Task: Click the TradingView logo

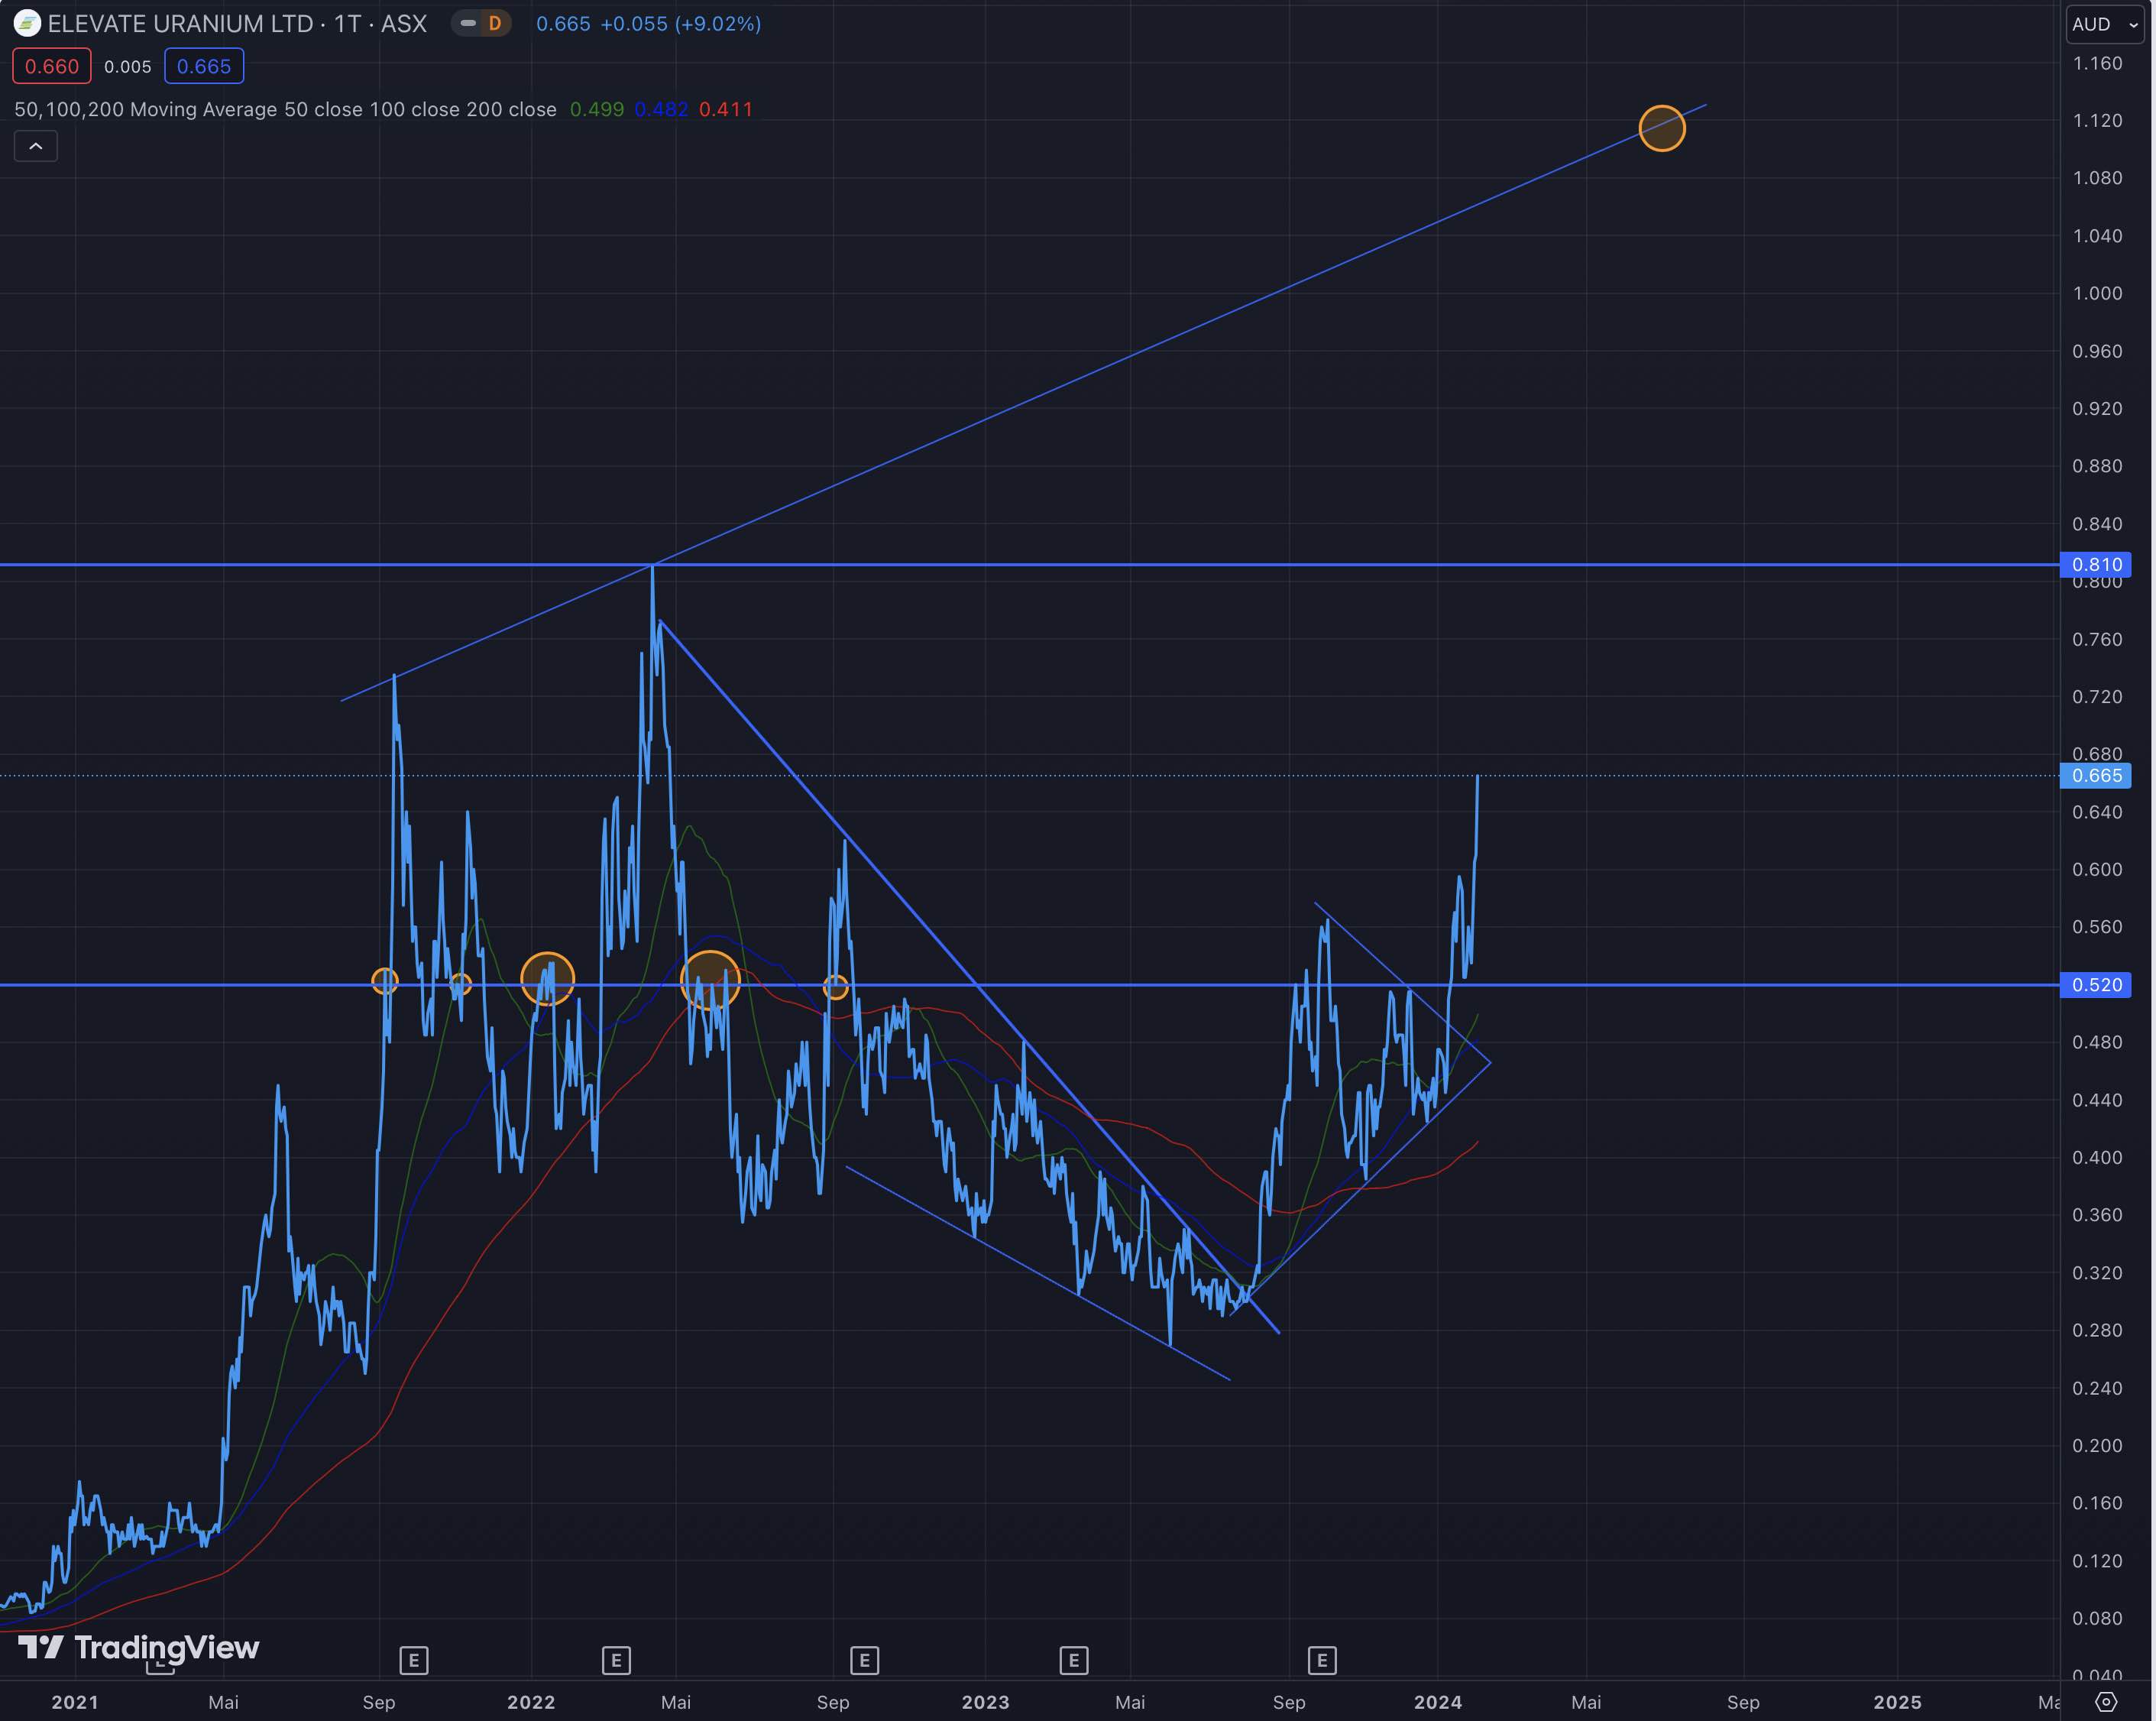Action: (x=140, y=1647)
